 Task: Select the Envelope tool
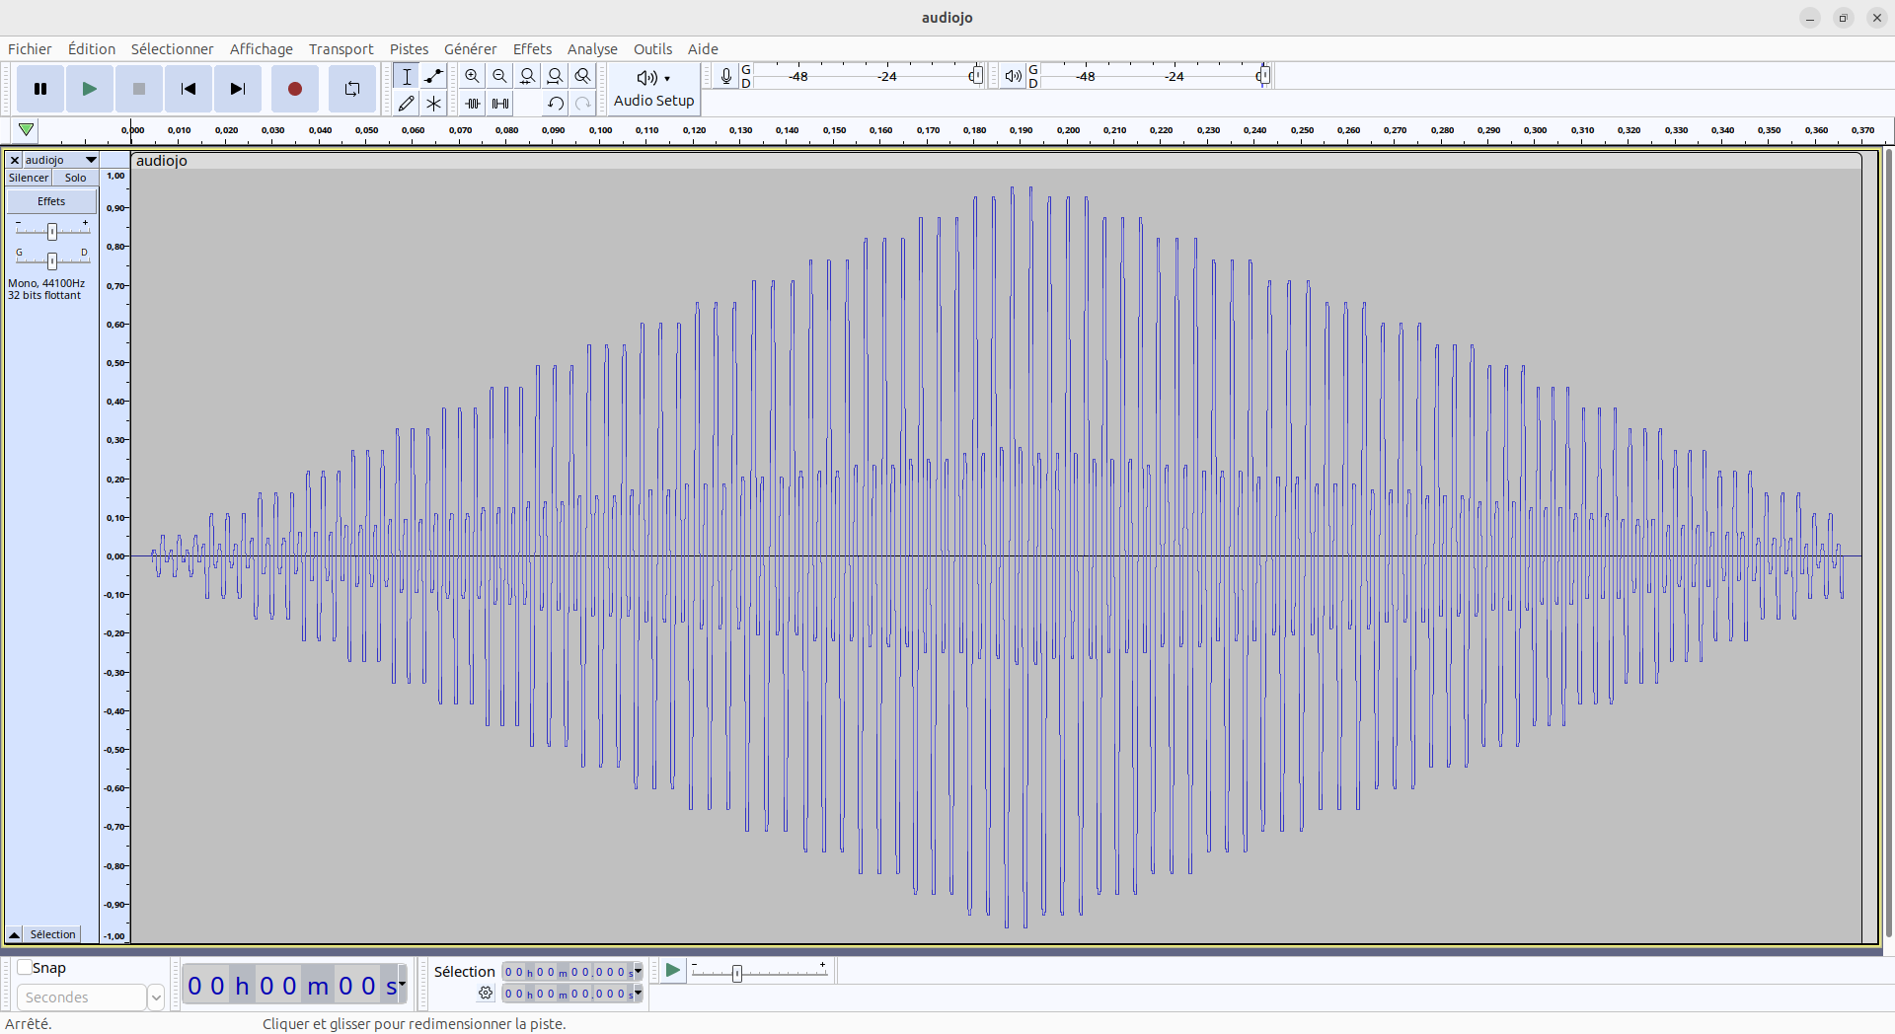[433, 76]
